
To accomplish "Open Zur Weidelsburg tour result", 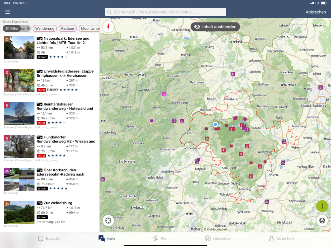I will click(50, 213).
